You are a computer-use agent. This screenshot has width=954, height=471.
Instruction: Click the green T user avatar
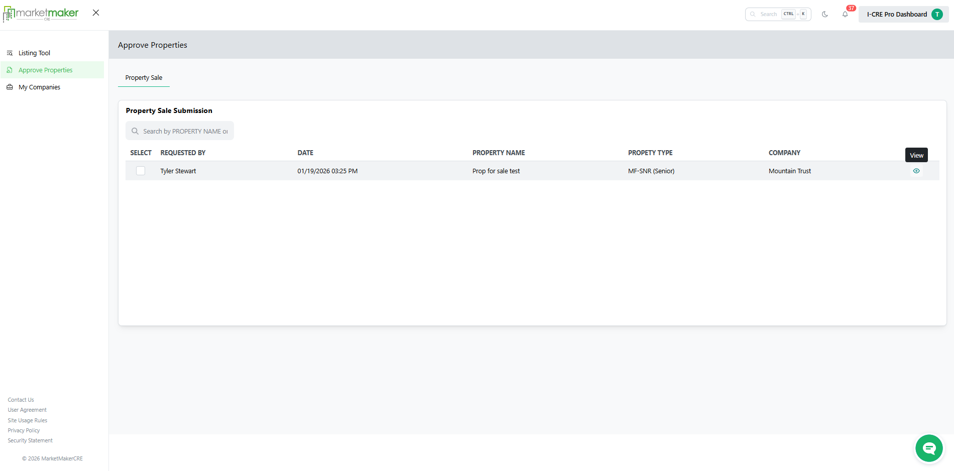937,15
